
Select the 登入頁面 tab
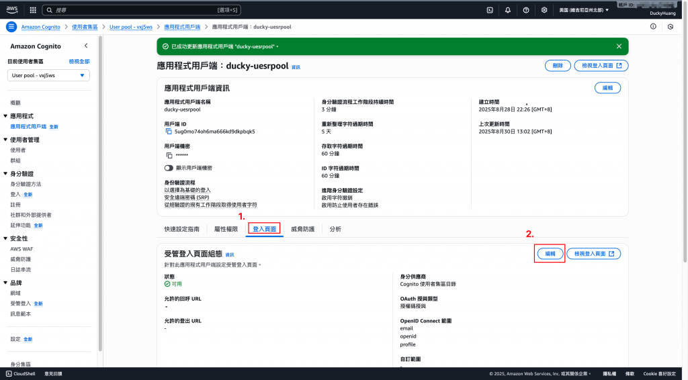tap(264, 229)
